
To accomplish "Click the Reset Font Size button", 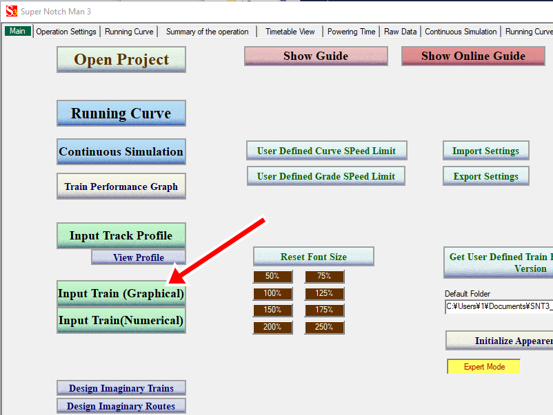I will pos(314,257).
